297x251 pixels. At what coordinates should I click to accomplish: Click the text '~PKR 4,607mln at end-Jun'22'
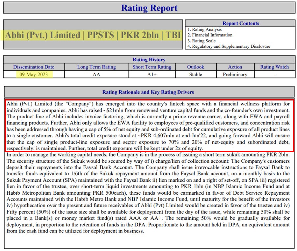click(172, 136)
